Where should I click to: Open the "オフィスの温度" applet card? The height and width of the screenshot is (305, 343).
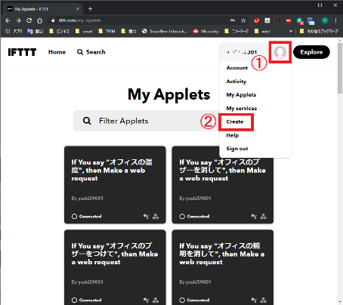coord(115,185)
